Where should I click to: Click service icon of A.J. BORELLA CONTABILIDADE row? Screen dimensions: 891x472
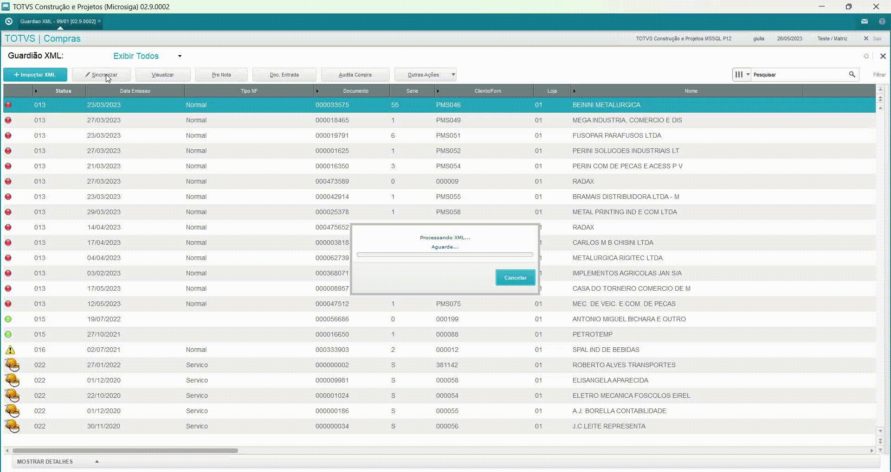(x=12, y=411)
